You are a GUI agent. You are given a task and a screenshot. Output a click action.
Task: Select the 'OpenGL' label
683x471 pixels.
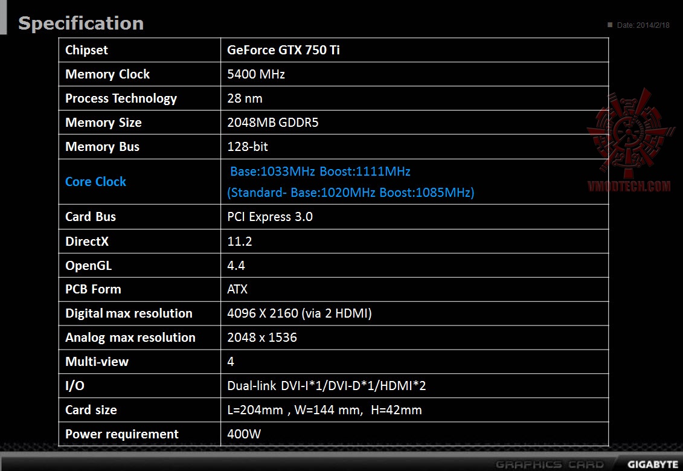(x=88, y=265)
